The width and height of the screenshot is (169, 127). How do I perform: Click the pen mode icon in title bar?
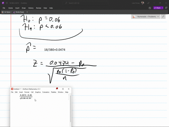point(148,3)
